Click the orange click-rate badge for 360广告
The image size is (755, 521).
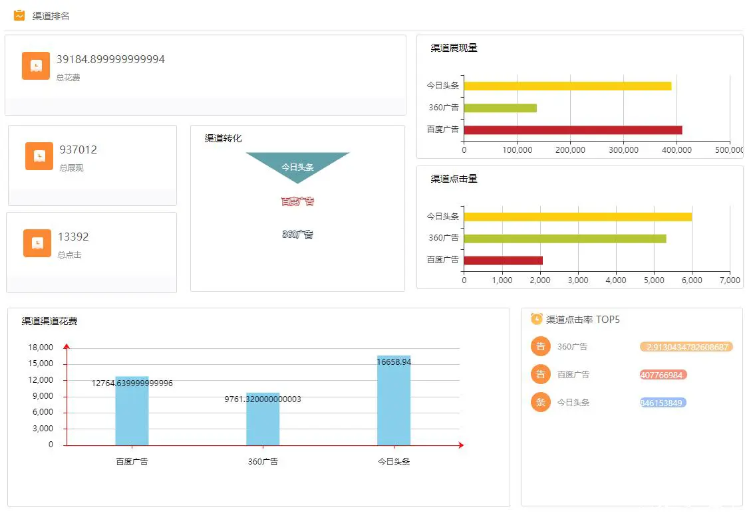coord(686,347)
